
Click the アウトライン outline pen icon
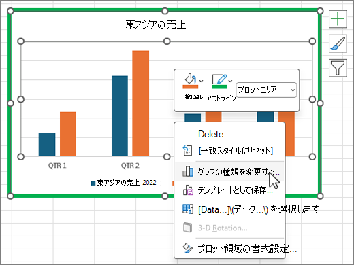(219, 79)
